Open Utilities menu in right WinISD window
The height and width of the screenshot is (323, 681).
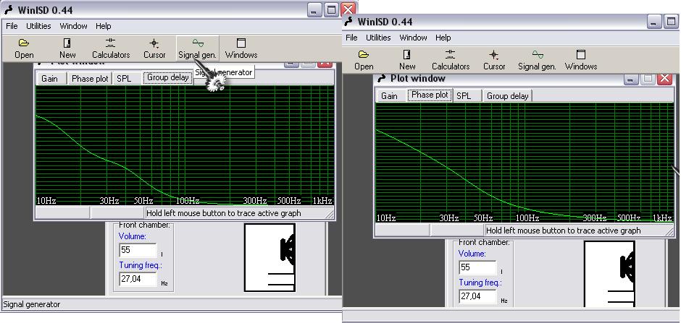pos(378,38)
